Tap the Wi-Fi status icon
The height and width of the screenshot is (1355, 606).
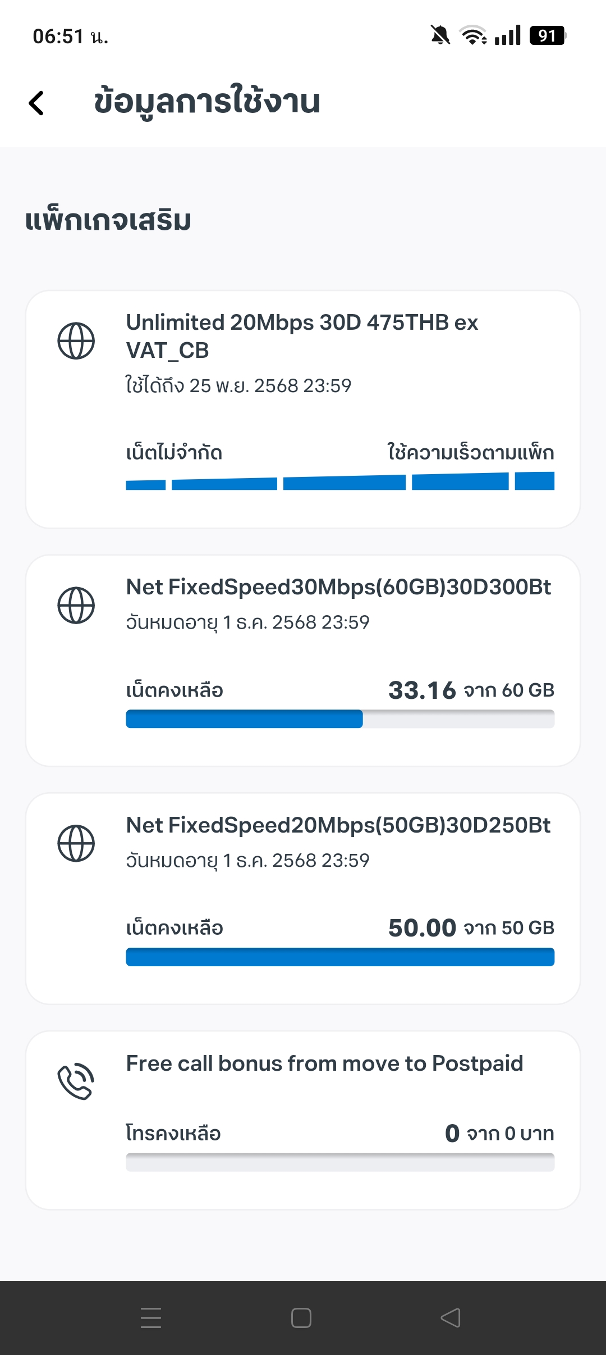pyautogui.click(x=473, y=36)
